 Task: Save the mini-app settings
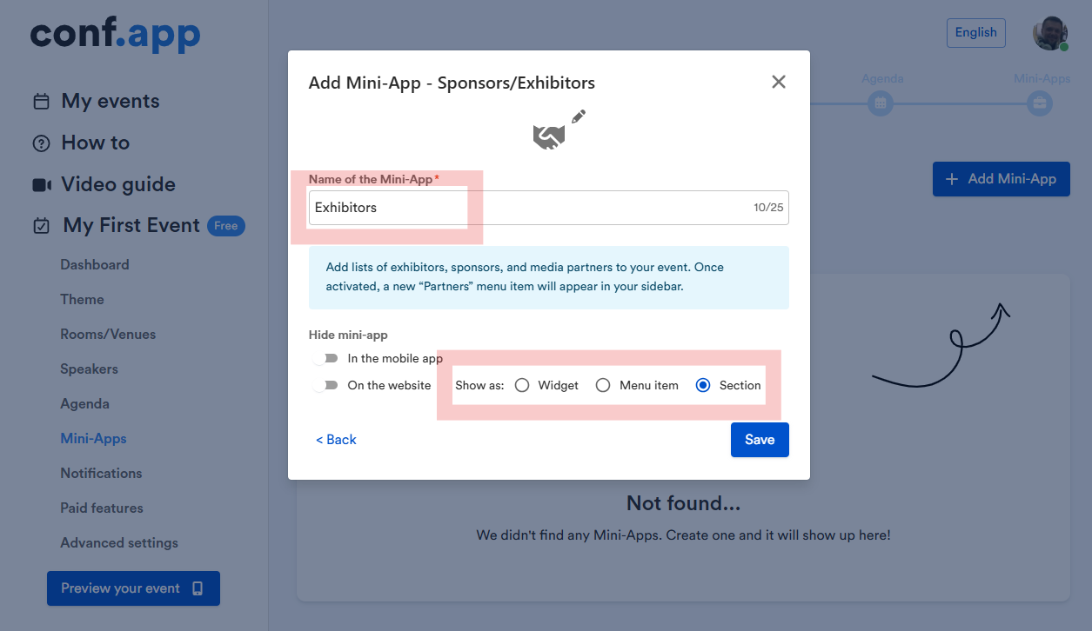pos(760,440)
